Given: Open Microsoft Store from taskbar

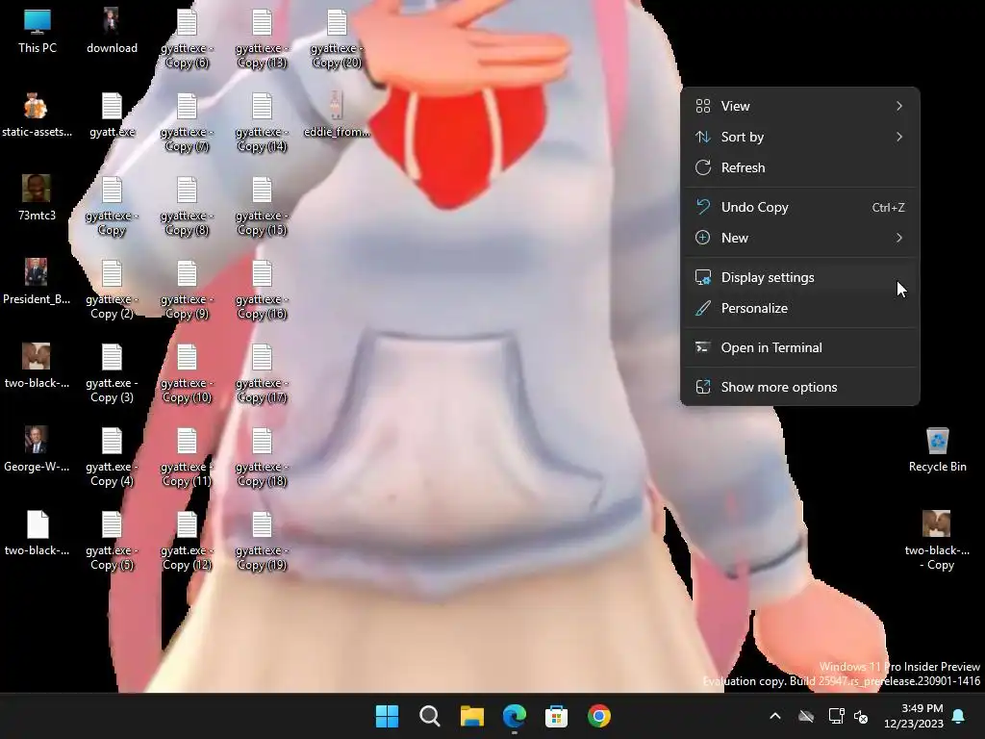Looking at the screenshot, I should [557, 716].
